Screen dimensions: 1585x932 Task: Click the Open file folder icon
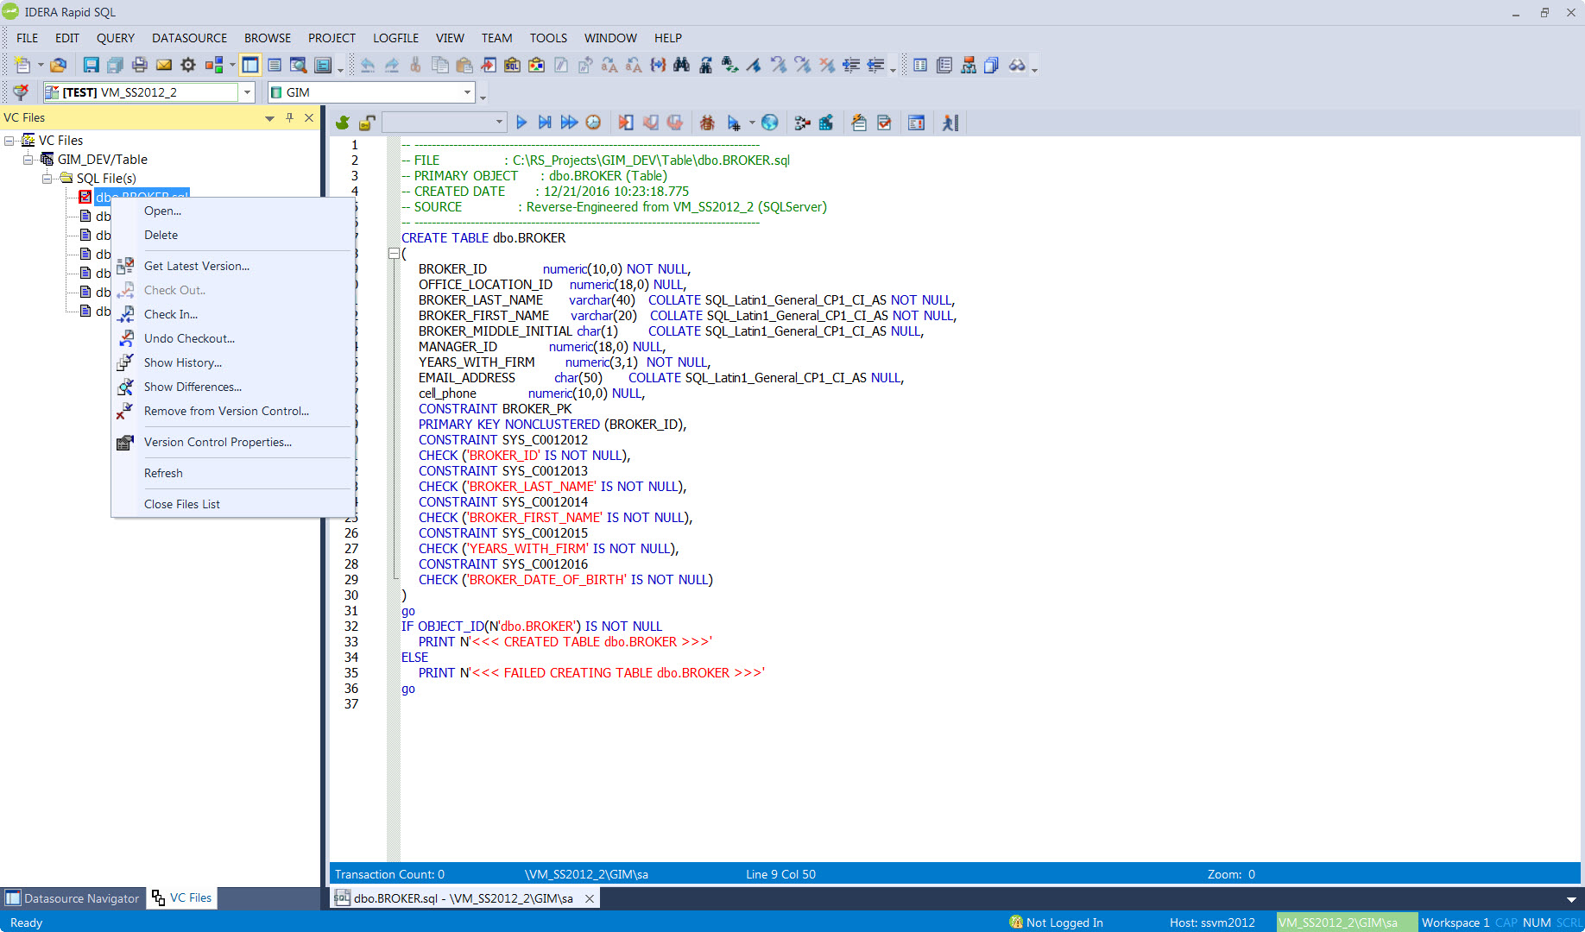58,65
